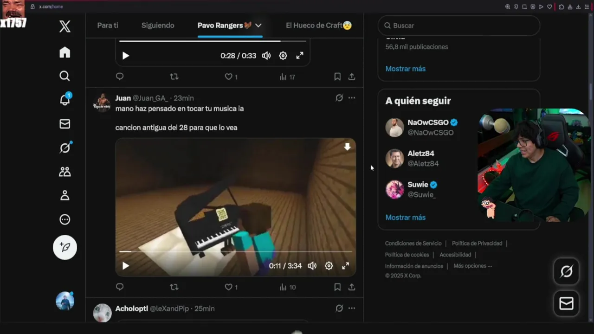Like Juan's post
The height and width of the screenshot is (334, 594).
point(231,287)
